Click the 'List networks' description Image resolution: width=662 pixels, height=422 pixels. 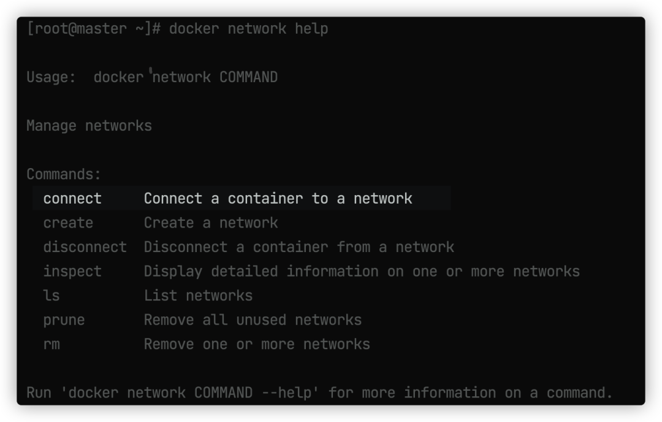click(198, 295)
